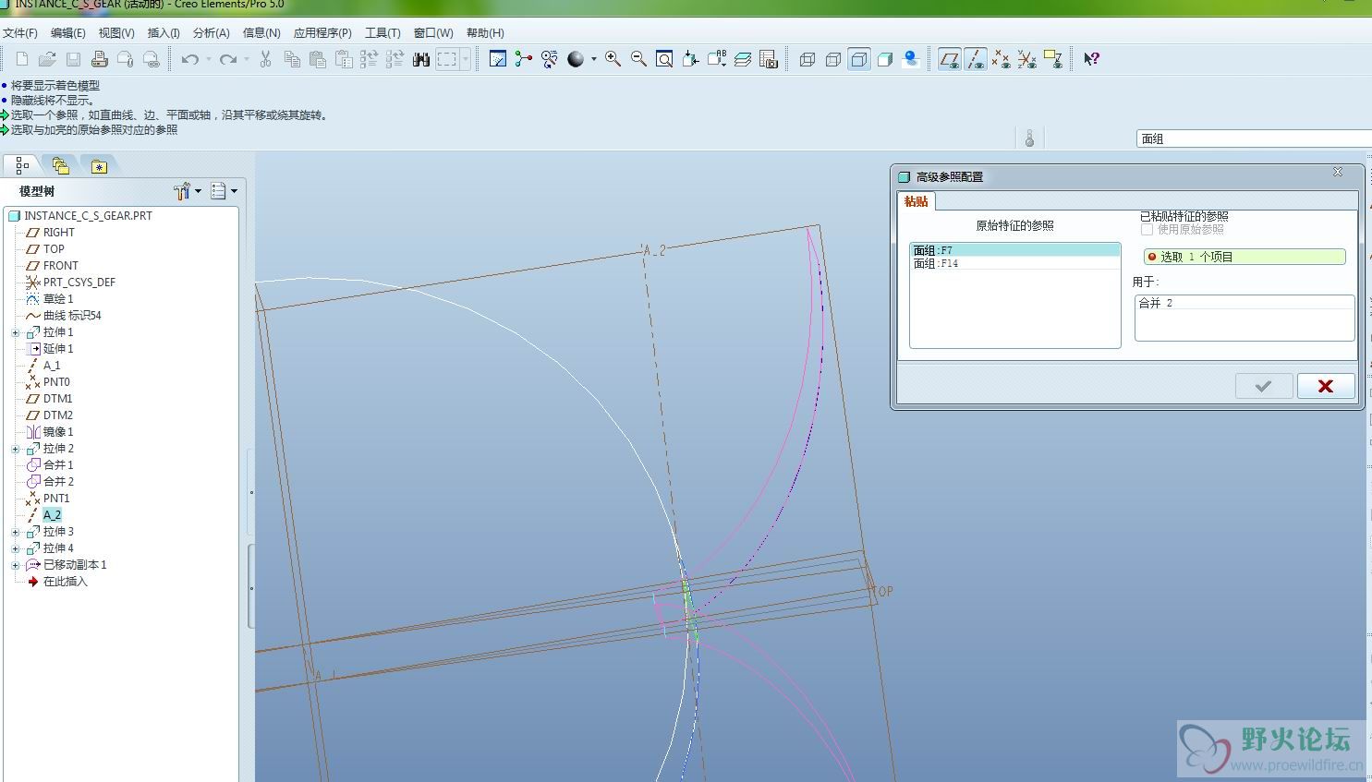Select 合并 2 in the 用于 list
Image resolution: width=1372 pixels, height=782 pixels.
(x=1245, y=303)
